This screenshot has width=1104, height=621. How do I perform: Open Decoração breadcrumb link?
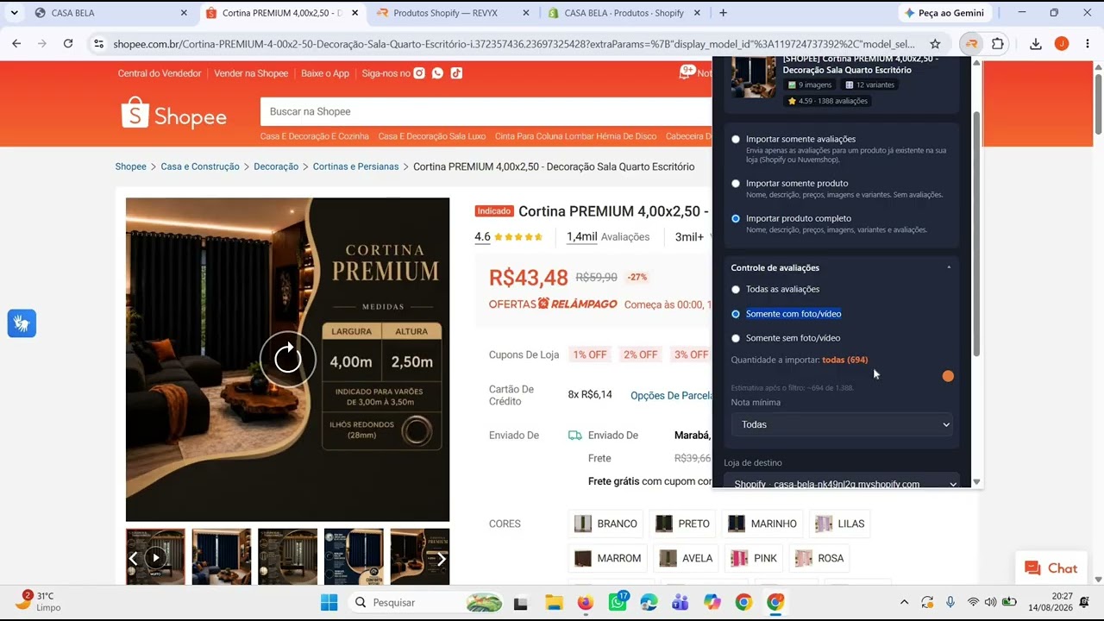[276, 166]
